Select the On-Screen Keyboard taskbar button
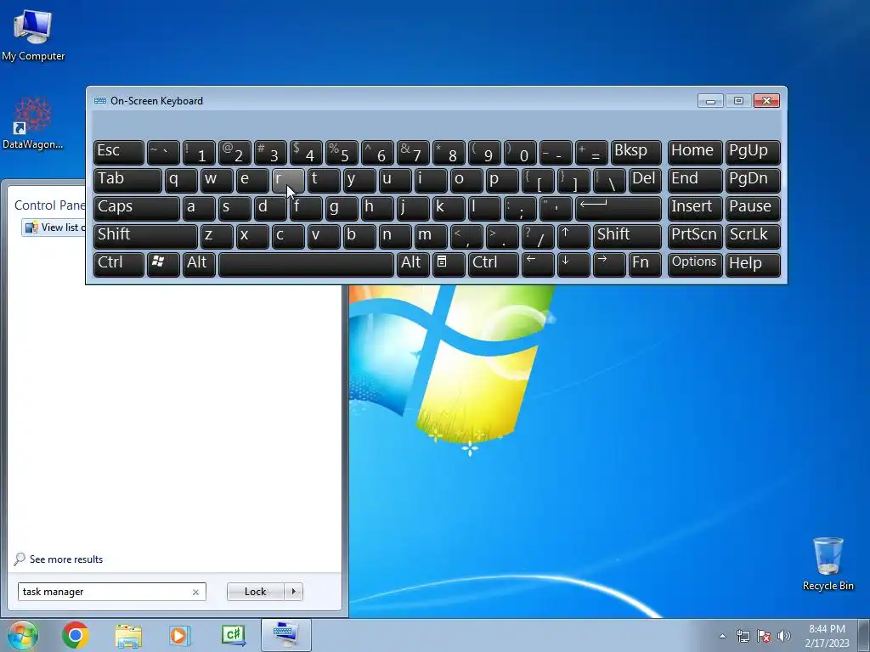Viewport: 870px width, 652px height. pos(286,635)
